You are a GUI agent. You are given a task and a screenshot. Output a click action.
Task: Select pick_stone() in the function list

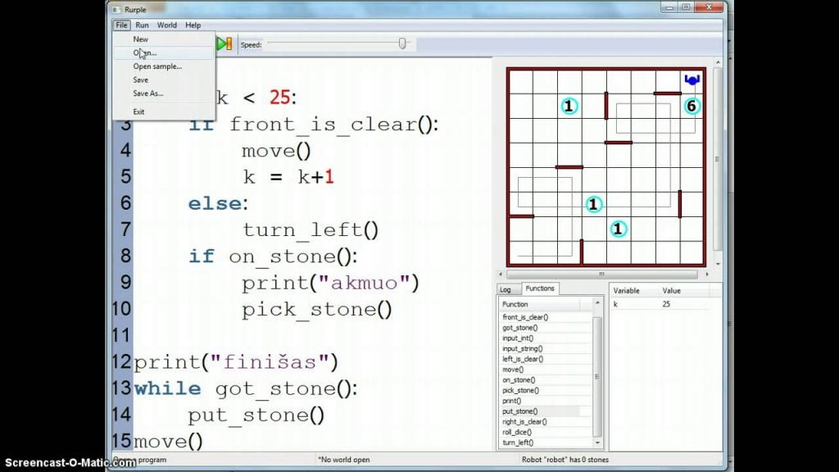[x=520, y=390]
